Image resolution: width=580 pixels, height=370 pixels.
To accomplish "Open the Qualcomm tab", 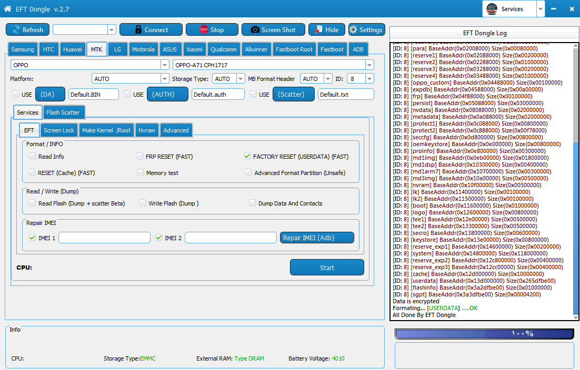I will (x=224, y=49).
